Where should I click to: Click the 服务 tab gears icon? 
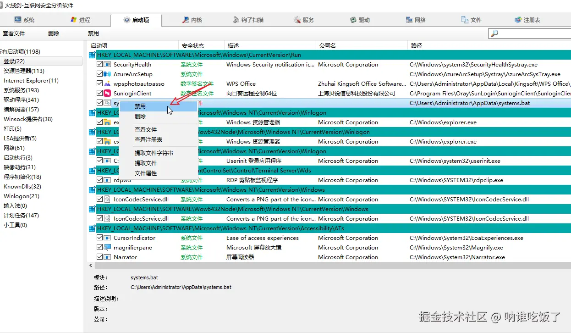(297, 20)
